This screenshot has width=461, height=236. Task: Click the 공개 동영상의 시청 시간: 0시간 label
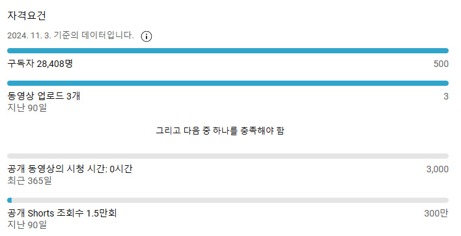(x=70, y=169)
